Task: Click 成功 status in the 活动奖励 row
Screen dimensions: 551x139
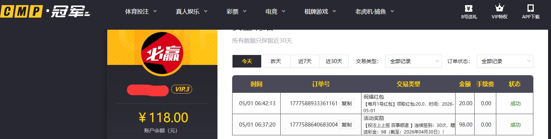Action: (x=515, y=125)
